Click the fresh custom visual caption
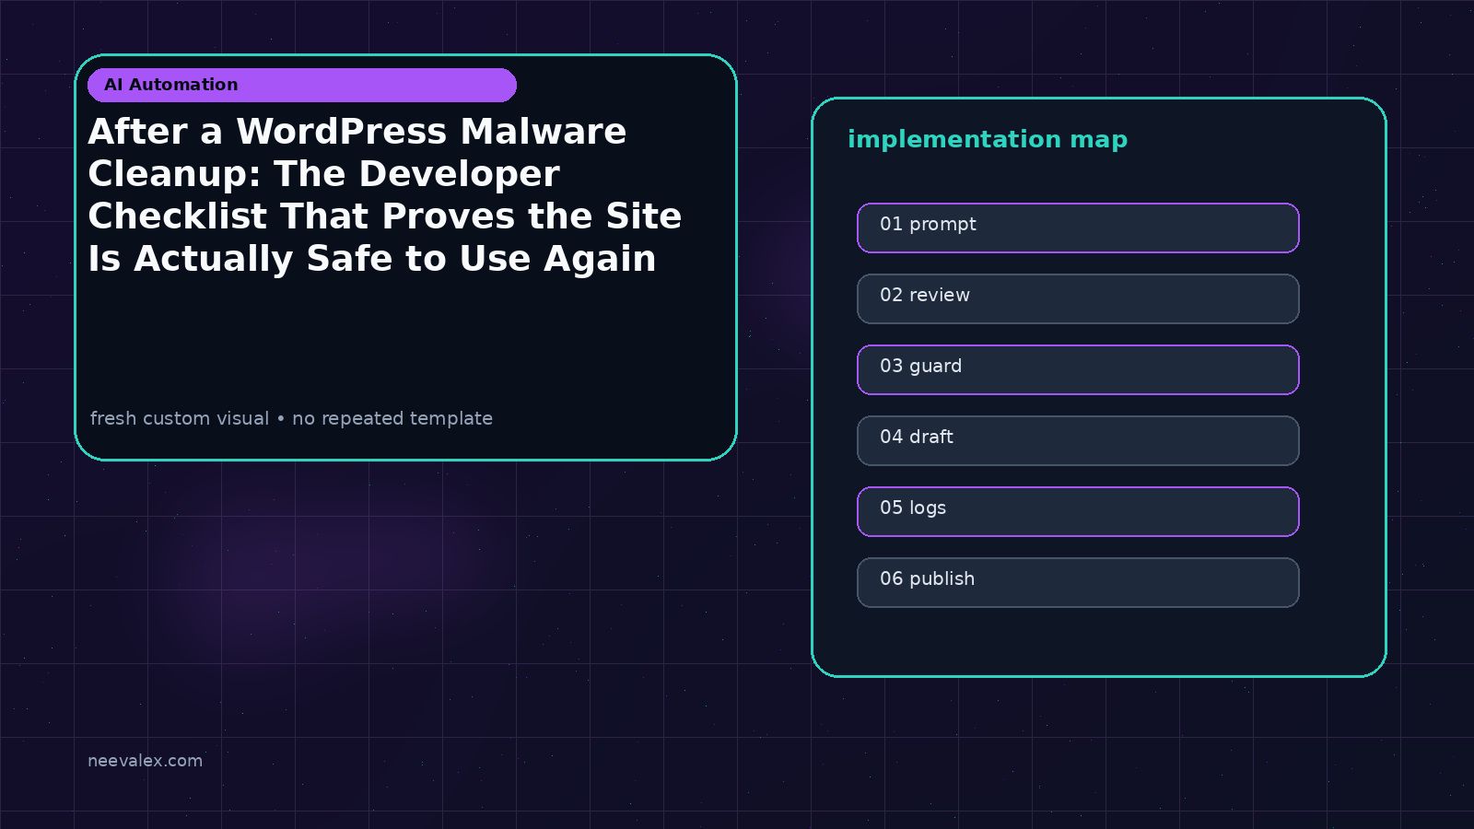Screen dimensions: 1474x829 (x=291, y=418)
